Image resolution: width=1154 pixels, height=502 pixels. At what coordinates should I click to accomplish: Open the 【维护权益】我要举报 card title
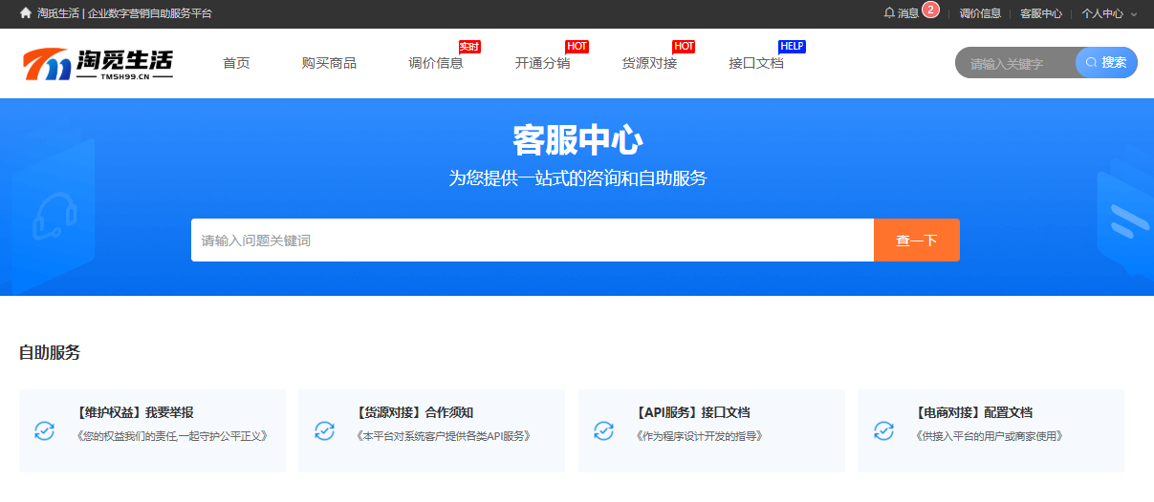[x=134, y=412]
